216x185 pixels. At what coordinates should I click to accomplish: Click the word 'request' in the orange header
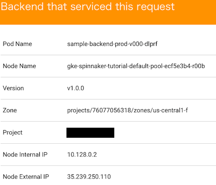(156, 8)
